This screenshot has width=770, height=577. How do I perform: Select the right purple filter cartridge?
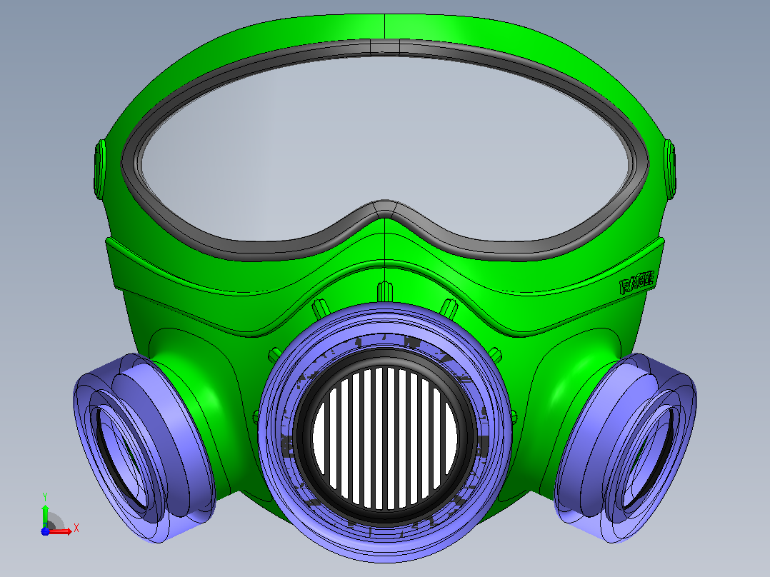tap(626, 447)
